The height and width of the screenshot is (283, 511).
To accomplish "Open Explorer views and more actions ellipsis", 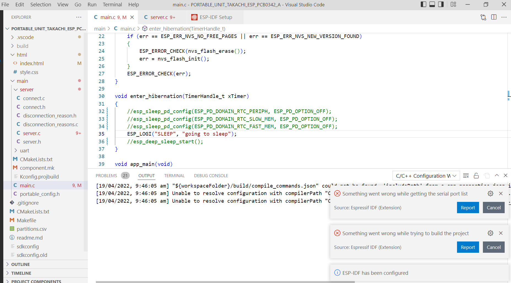I will point(79,17).
